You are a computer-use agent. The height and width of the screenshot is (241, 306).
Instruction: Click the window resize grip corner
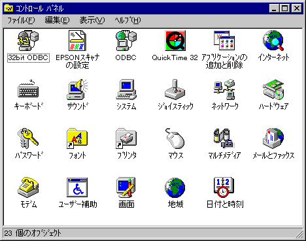point(299,234)
